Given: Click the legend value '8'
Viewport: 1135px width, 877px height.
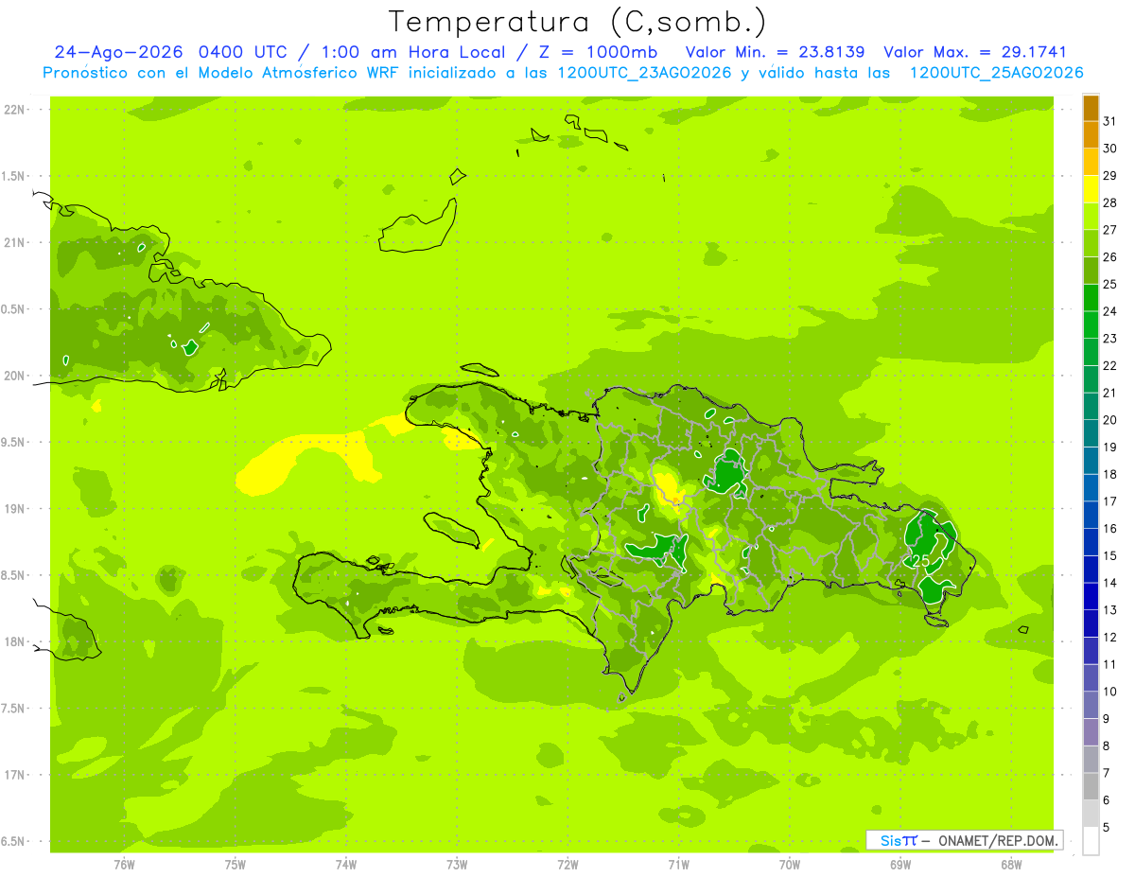Looking at the screenshot, I should tap(1106, 746).
